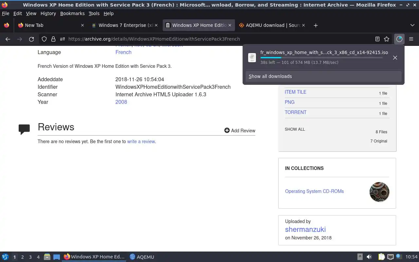Click the 8 Files count text
This screenshot has height=262, width=419.
(381, 132)
